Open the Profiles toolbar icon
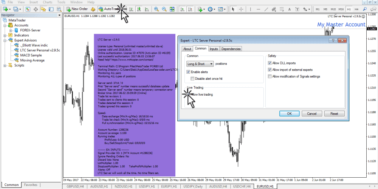 [16, 9]
